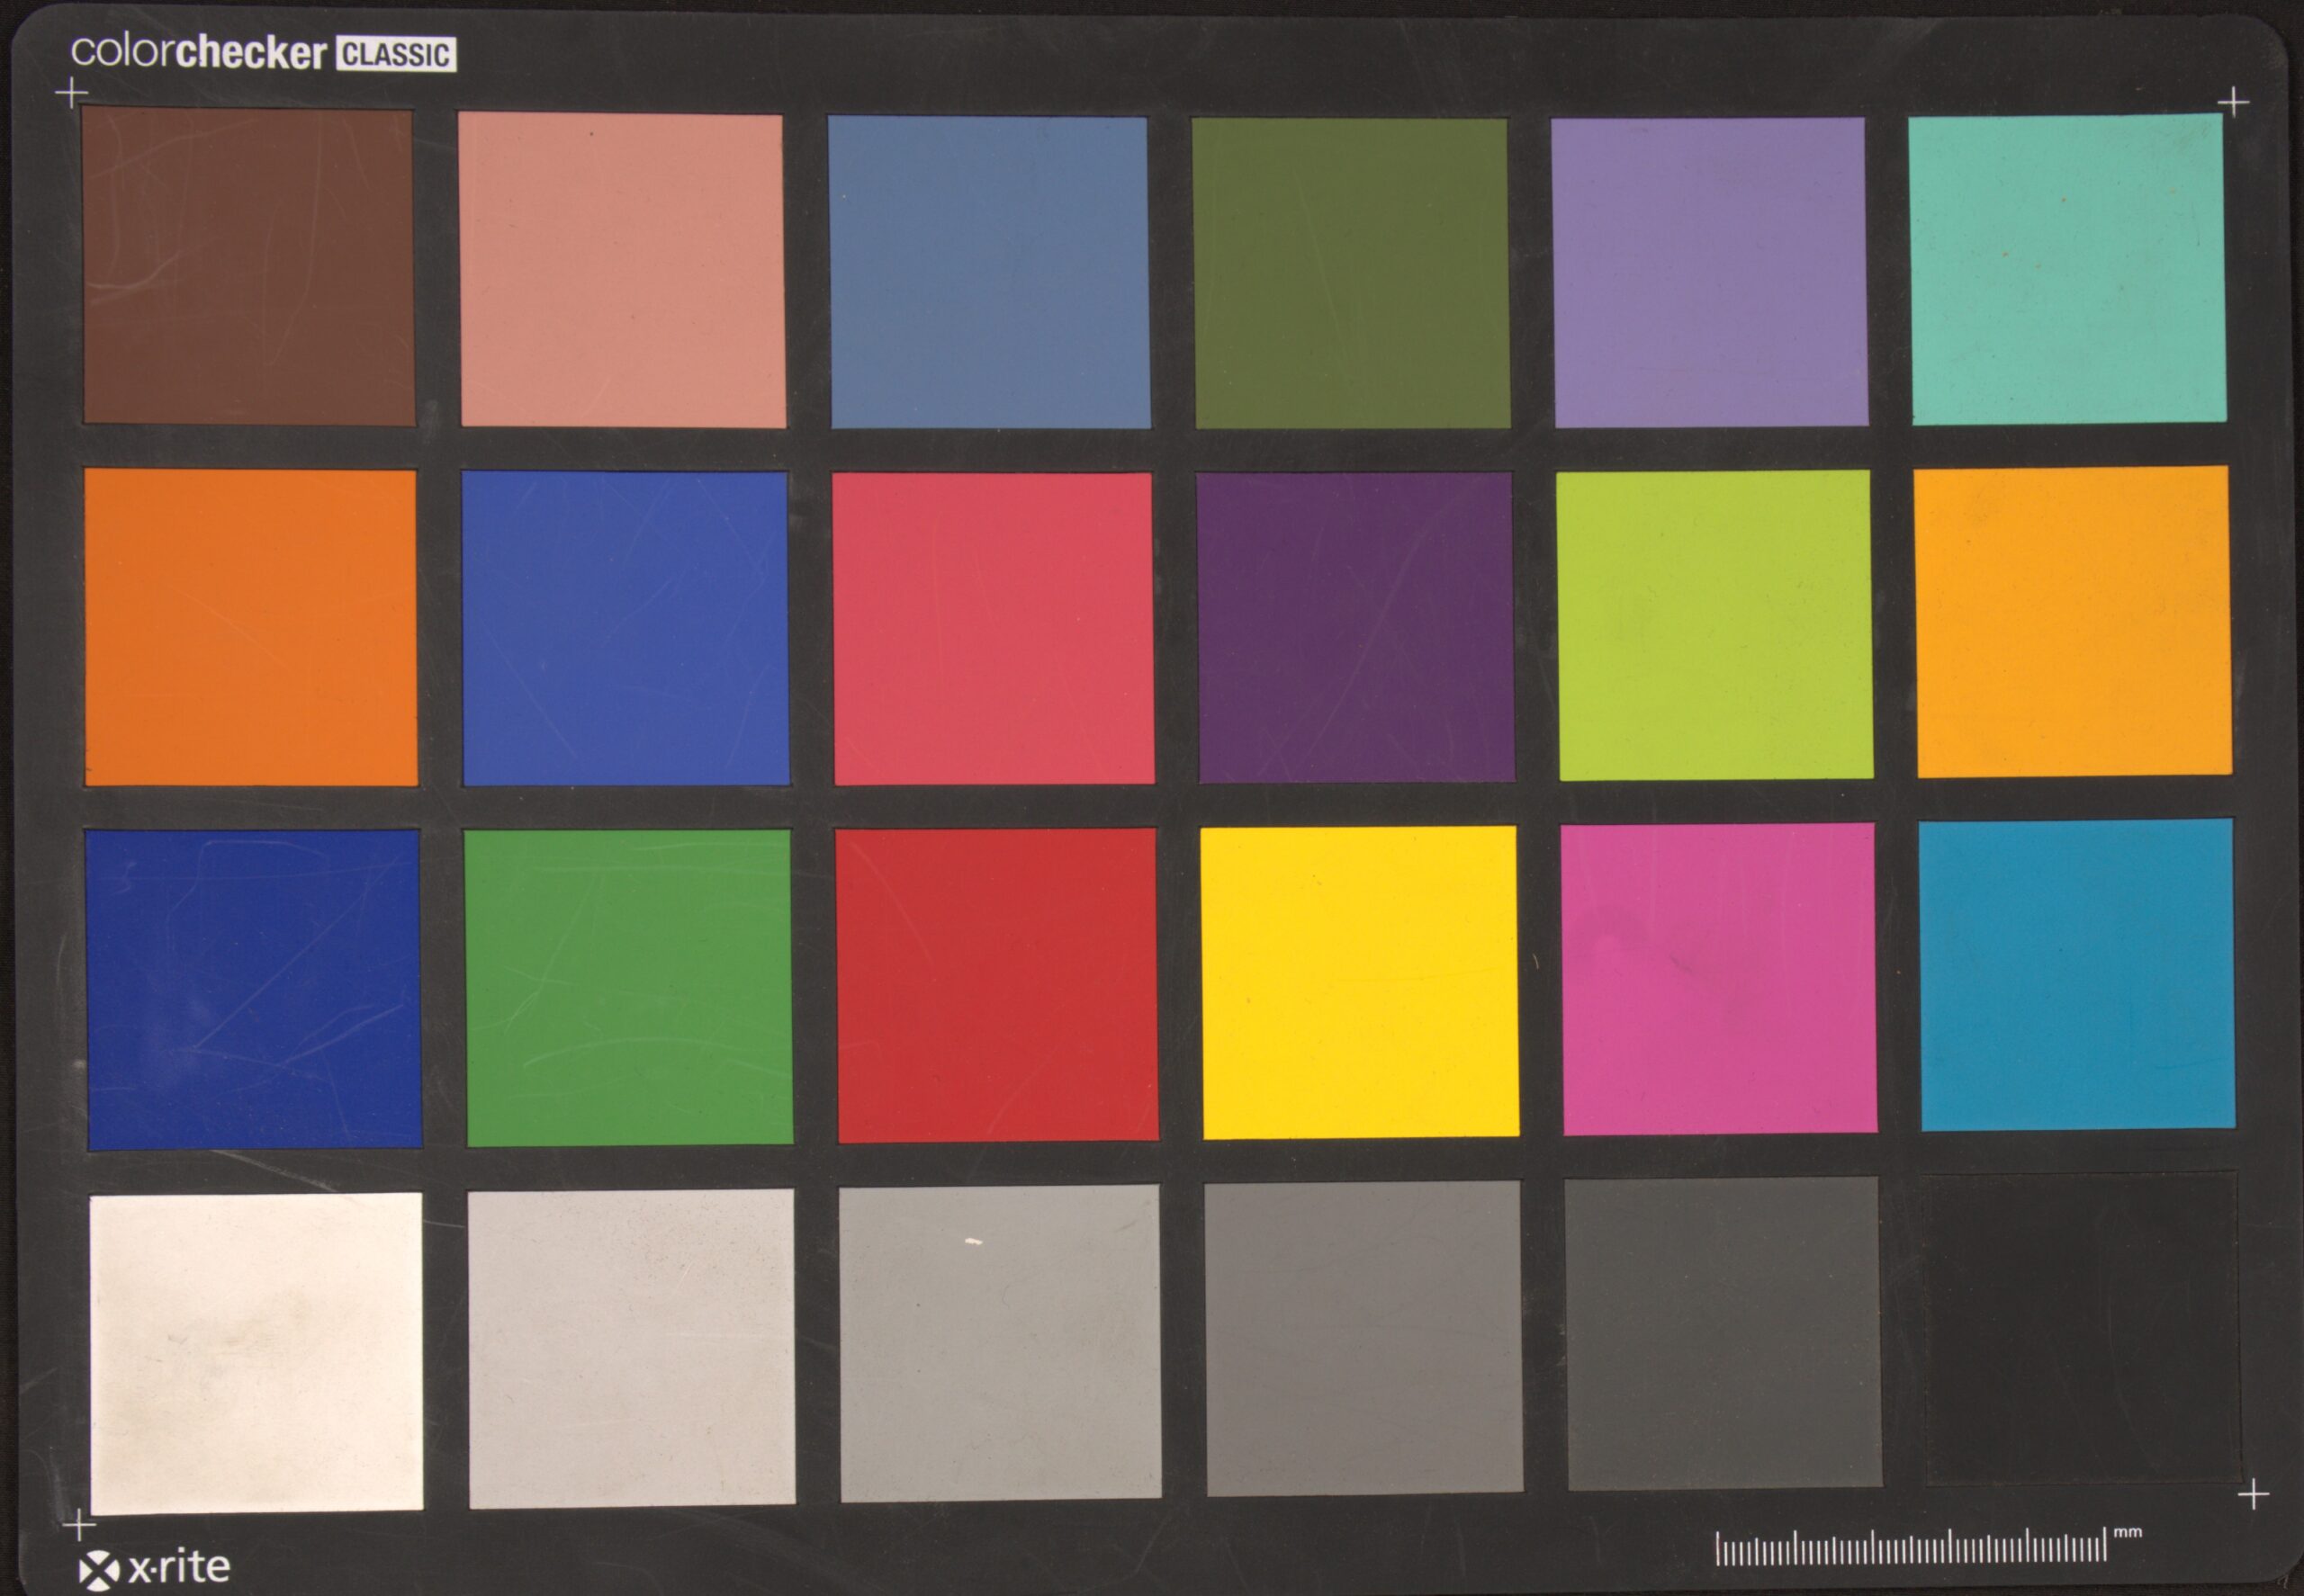
Task: Click the x-rite logo icon
Action: 98,1568
